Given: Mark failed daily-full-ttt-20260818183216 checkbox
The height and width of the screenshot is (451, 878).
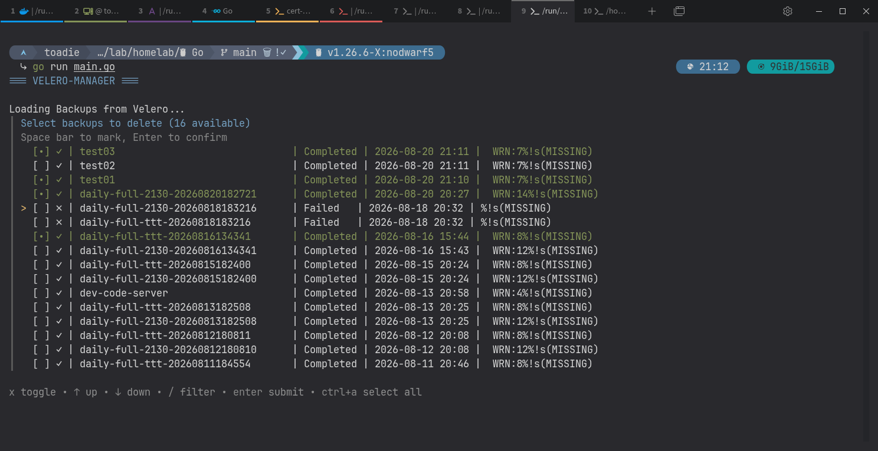Looking at the screenshot, I should tap(41, 222).
